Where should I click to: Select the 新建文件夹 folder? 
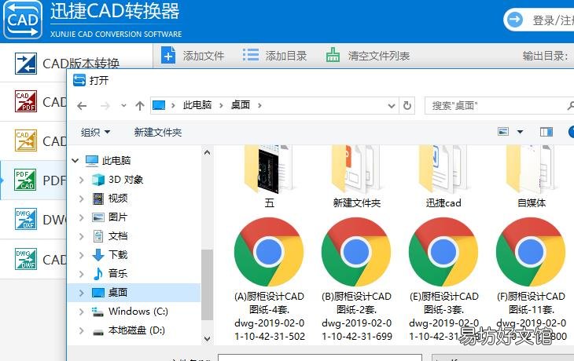click(356, 177)
